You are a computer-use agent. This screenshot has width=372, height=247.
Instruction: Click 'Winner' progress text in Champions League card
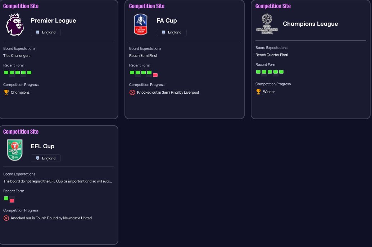[269, 92]
